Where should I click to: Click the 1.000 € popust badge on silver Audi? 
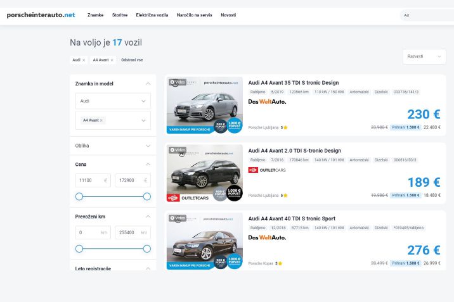[234, 125]
